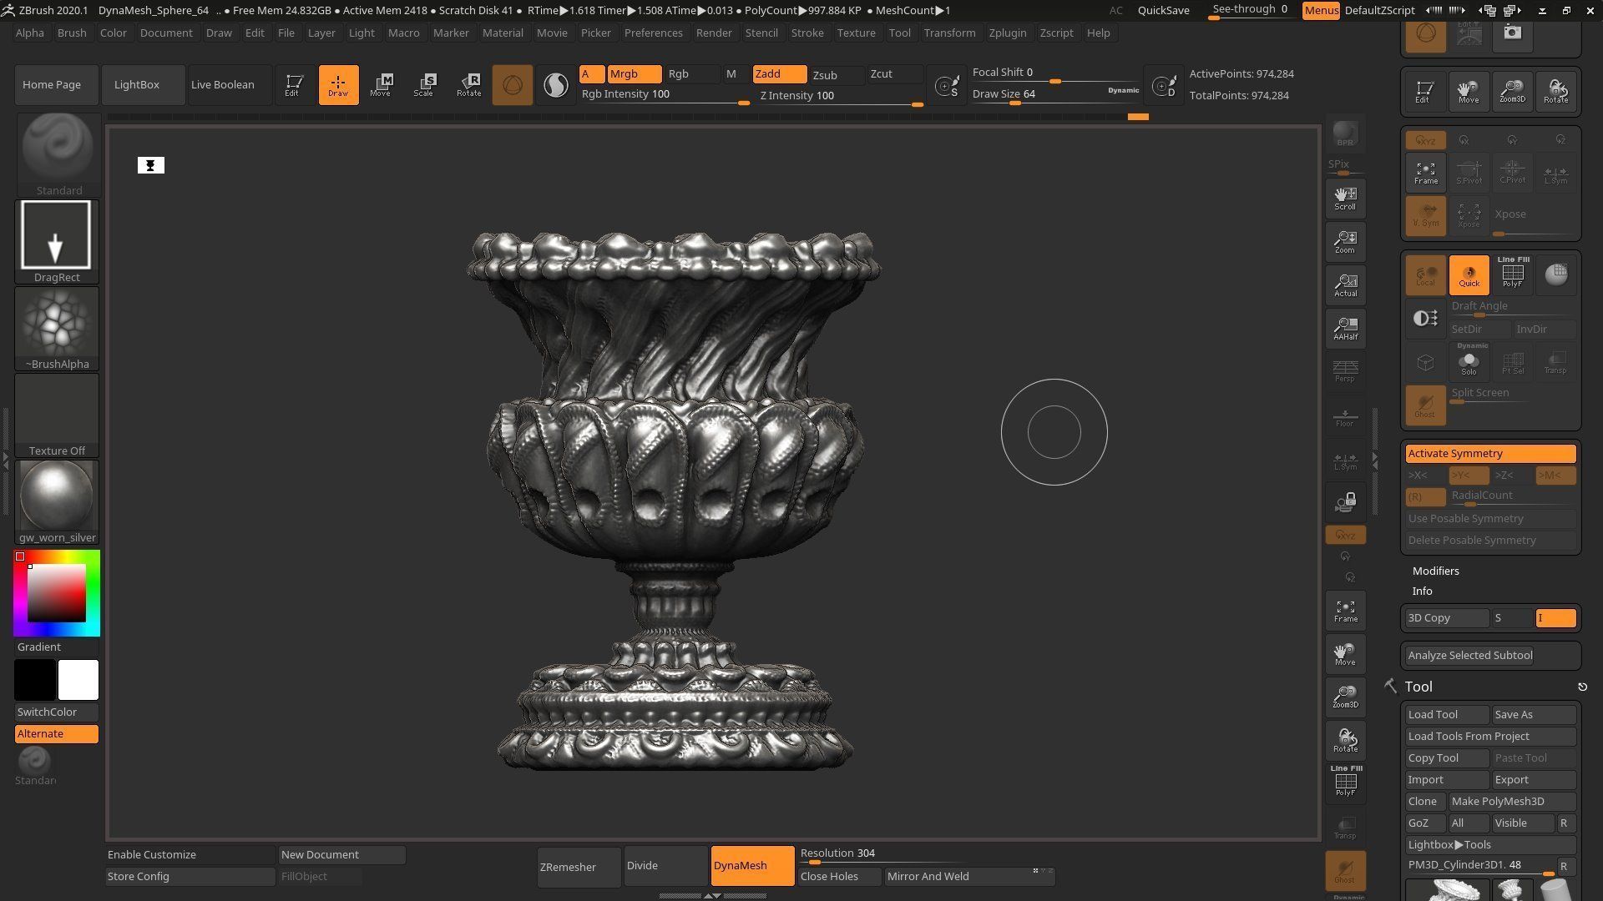This screenshot has width=1603, height=901.
Task: Click the D dynamic draw size icon
Action: click(x=1164, y=86)
